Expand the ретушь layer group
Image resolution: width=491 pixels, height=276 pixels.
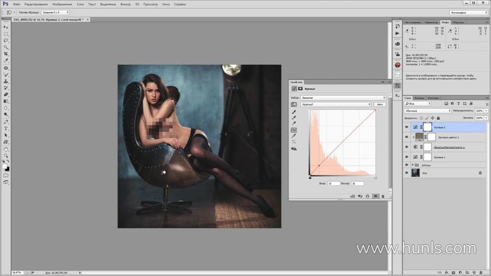(x=412, y=165)
